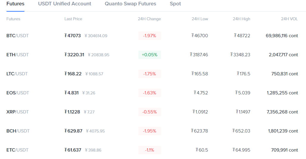Click the 24H VOL column header
The height and width of the screenshot is (159, 306).
tap(289, 19)
